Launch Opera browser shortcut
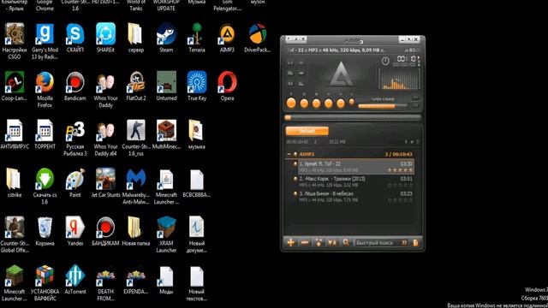The width and height of the screenshot is (548, 308). coord(227,86)
